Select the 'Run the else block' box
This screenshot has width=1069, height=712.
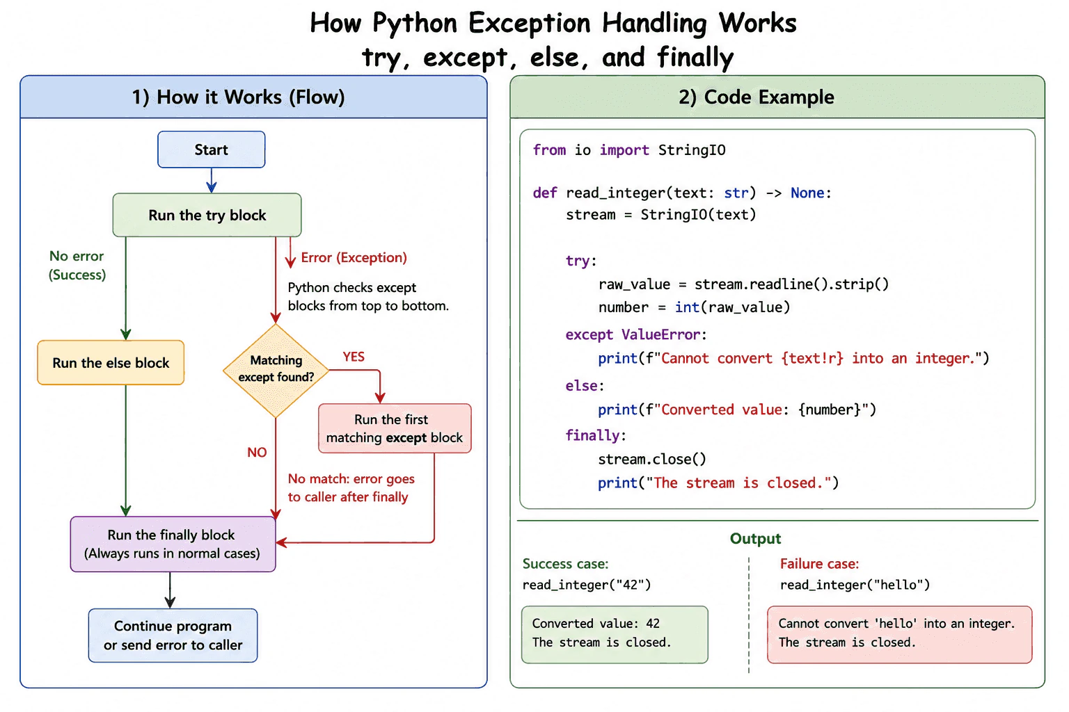coord(111,362)
